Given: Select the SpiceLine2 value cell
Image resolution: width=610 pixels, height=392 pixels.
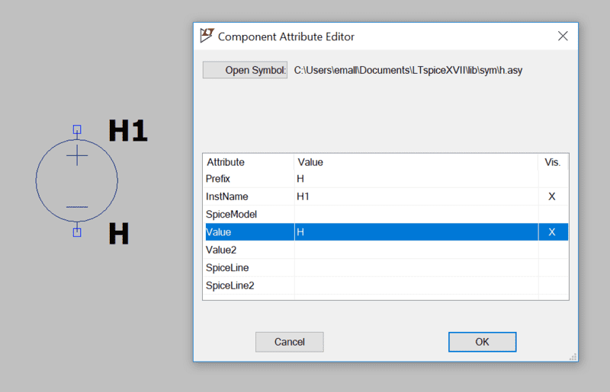Looking at the screenshot, I should 416,285.
